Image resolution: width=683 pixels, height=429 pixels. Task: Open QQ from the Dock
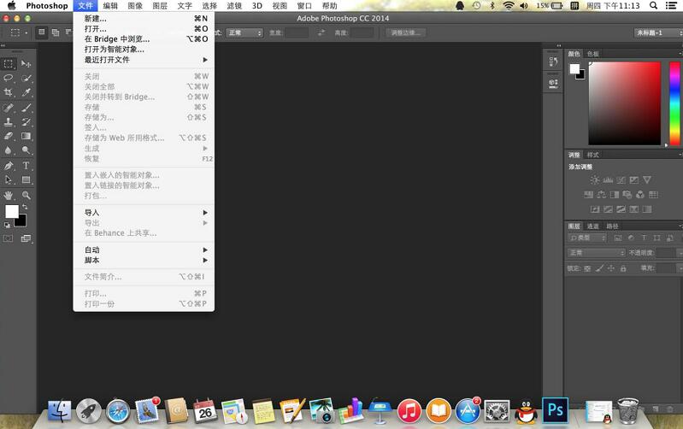coord(527,412)
